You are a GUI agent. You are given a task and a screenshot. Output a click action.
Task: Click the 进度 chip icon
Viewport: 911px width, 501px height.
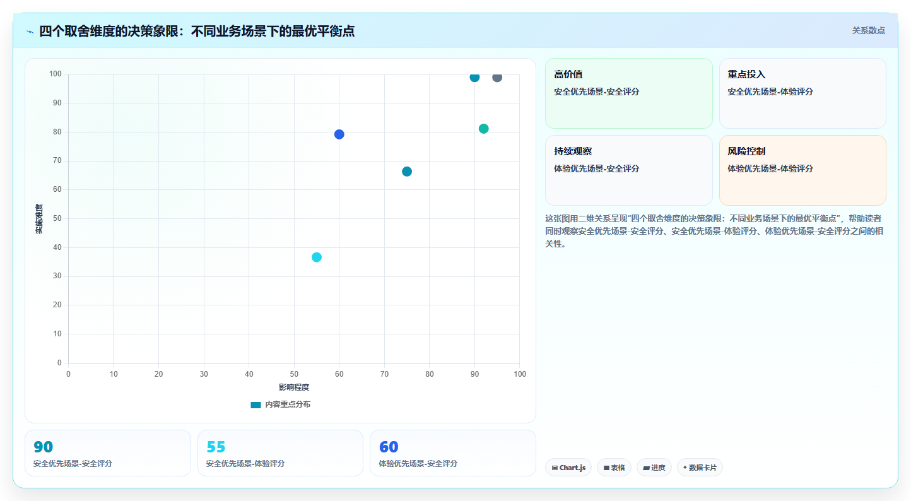(646, 468)
